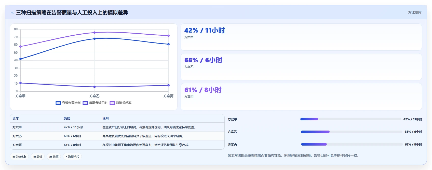Click the 方案丙 progress bar
The width and height of the screenshot is (432, 170).
pyautogui.click(x=352, y=144)
